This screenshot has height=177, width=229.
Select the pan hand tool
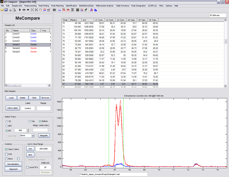(40, 10)
